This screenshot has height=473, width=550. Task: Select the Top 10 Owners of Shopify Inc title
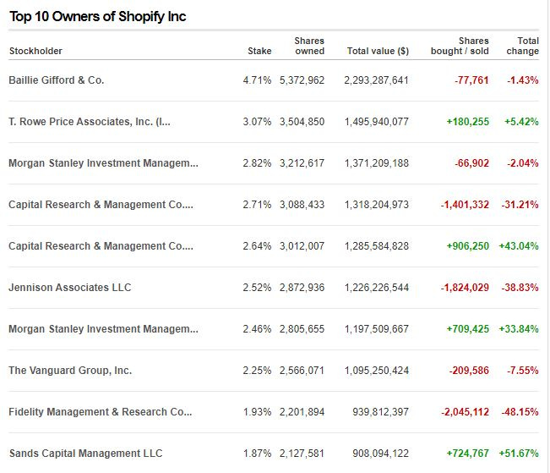coord(97,17)
